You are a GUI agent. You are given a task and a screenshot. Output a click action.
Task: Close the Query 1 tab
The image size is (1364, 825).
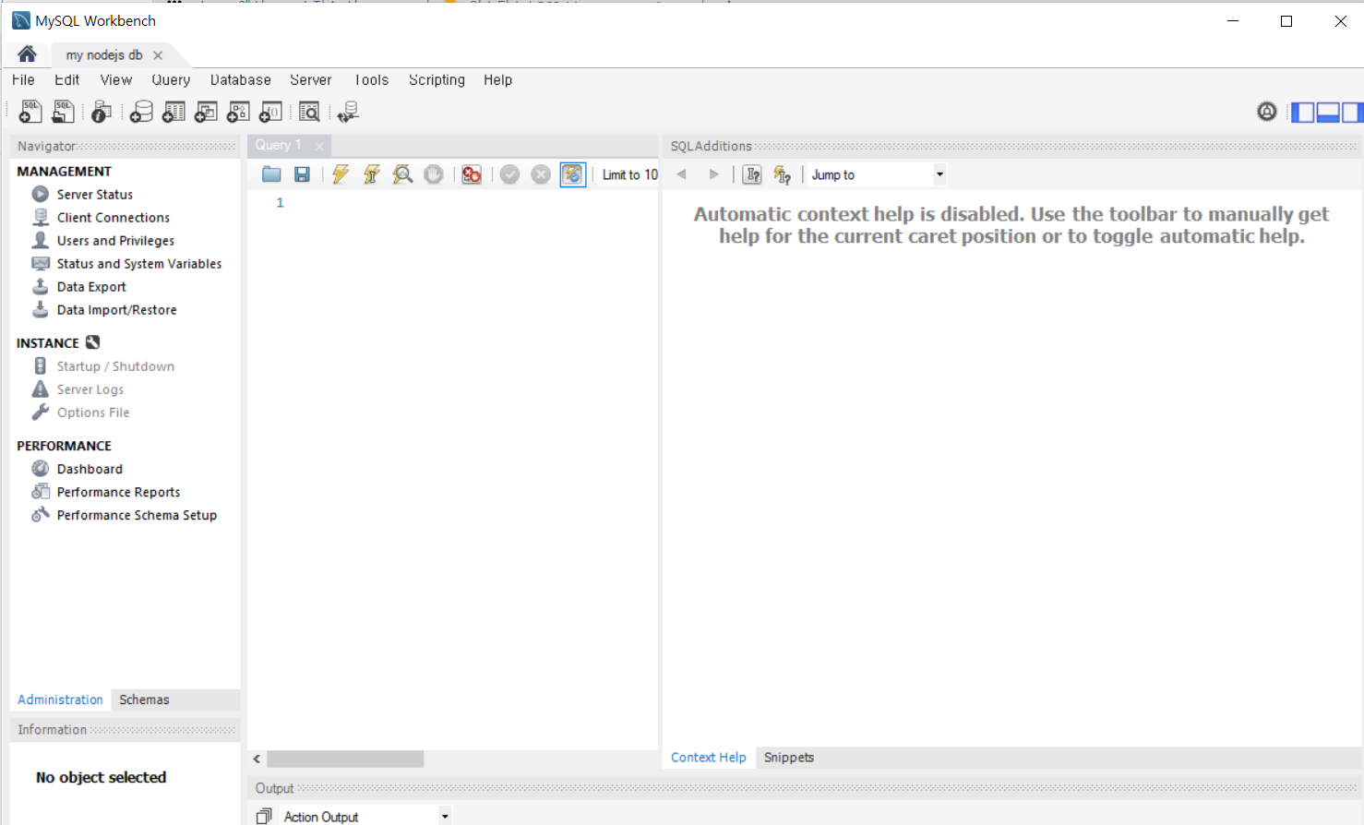pyautogui.click(x=319, y=146)
